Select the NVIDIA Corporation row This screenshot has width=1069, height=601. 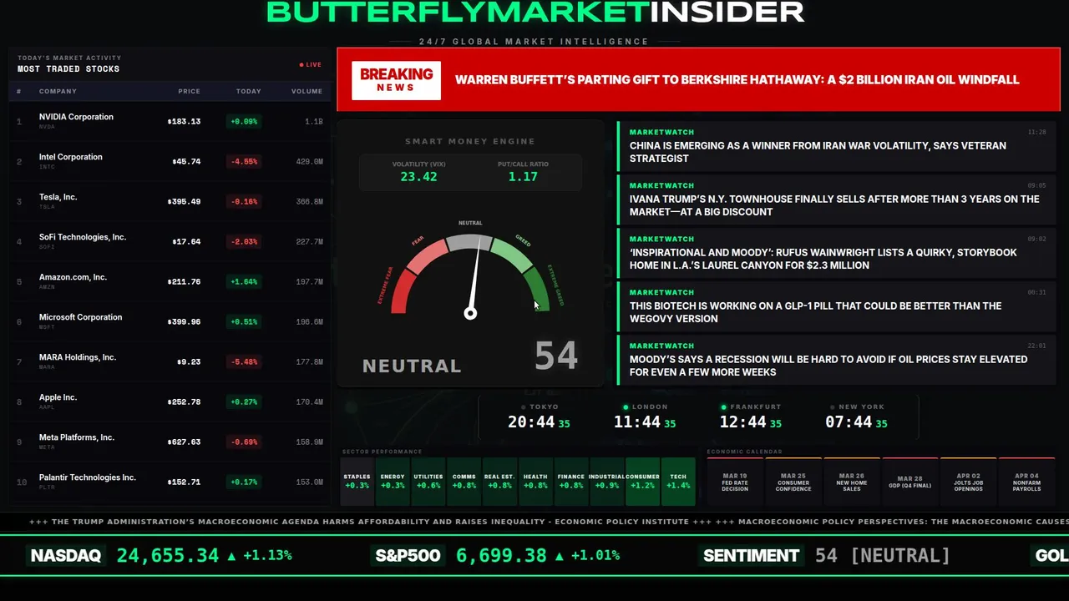click(x=170, y=121)
